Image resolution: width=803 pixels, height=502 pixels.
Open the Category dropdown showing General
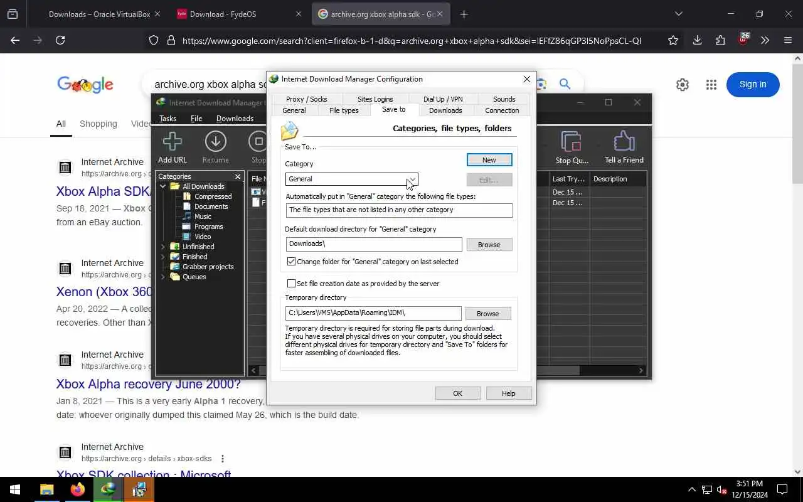(x=351, y=179)
